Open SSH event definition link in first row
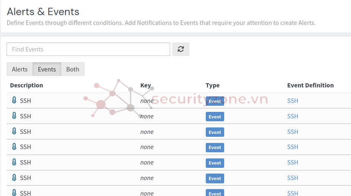 point(292,101)
